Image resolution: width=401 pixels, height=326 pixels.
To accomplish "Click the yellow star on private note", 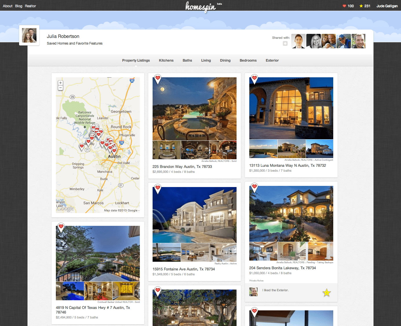I will (327, 292).
